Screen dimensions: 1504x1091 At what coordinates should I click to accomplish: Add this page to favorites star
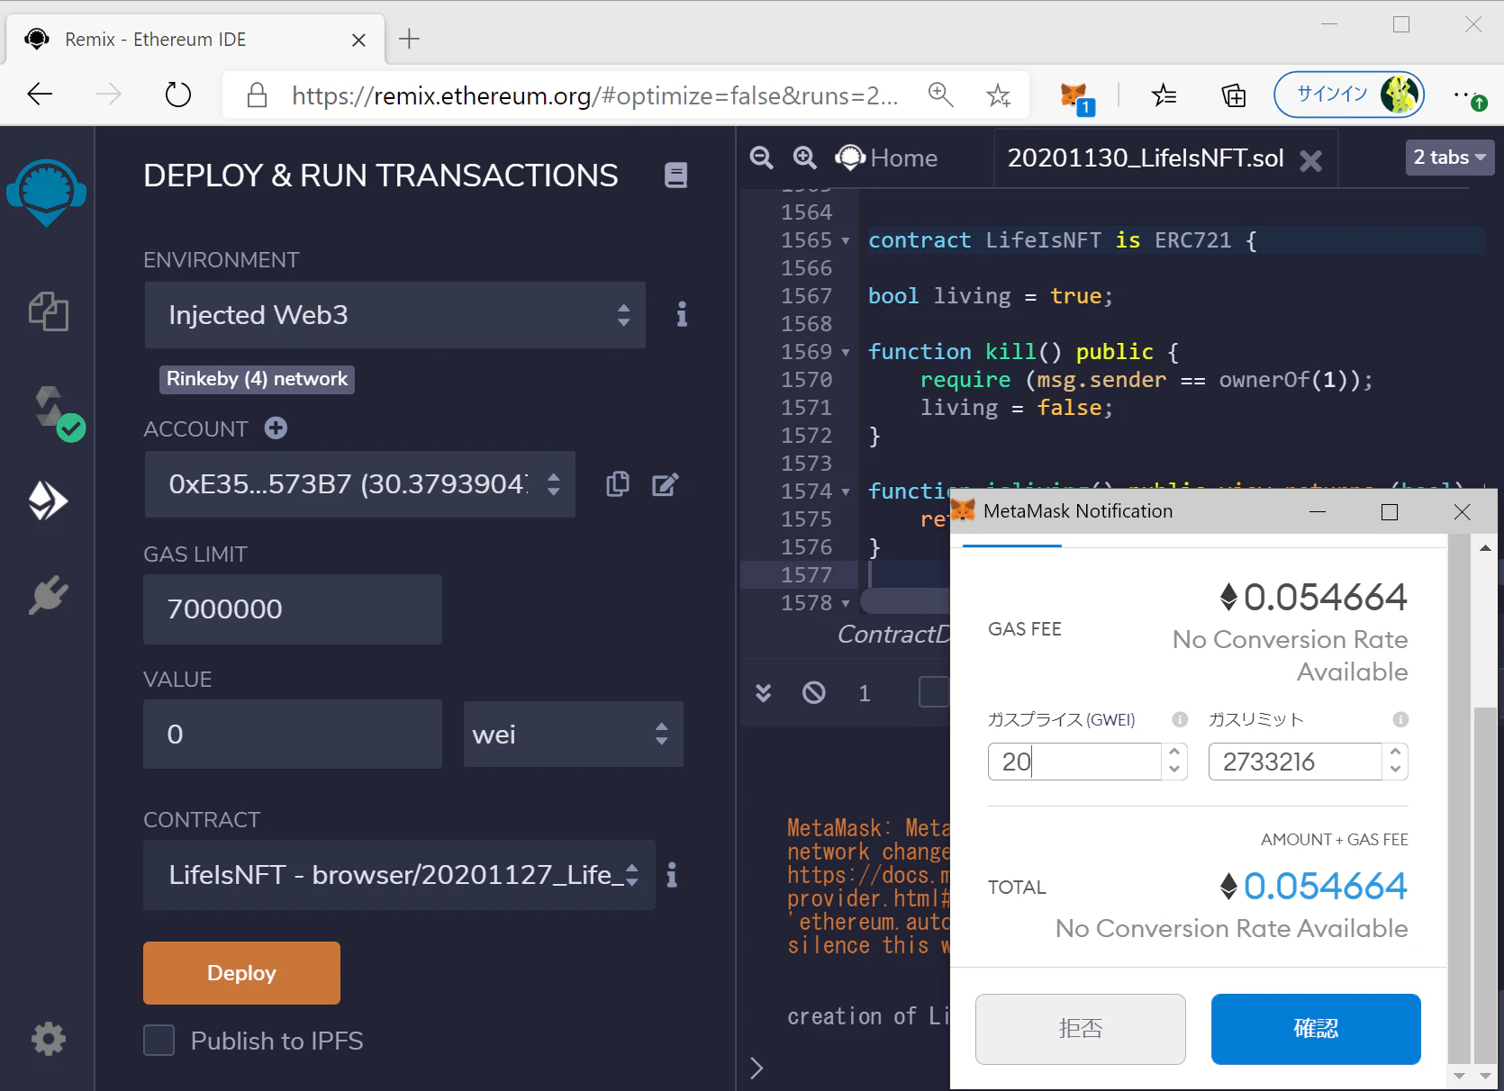[998, 95]
